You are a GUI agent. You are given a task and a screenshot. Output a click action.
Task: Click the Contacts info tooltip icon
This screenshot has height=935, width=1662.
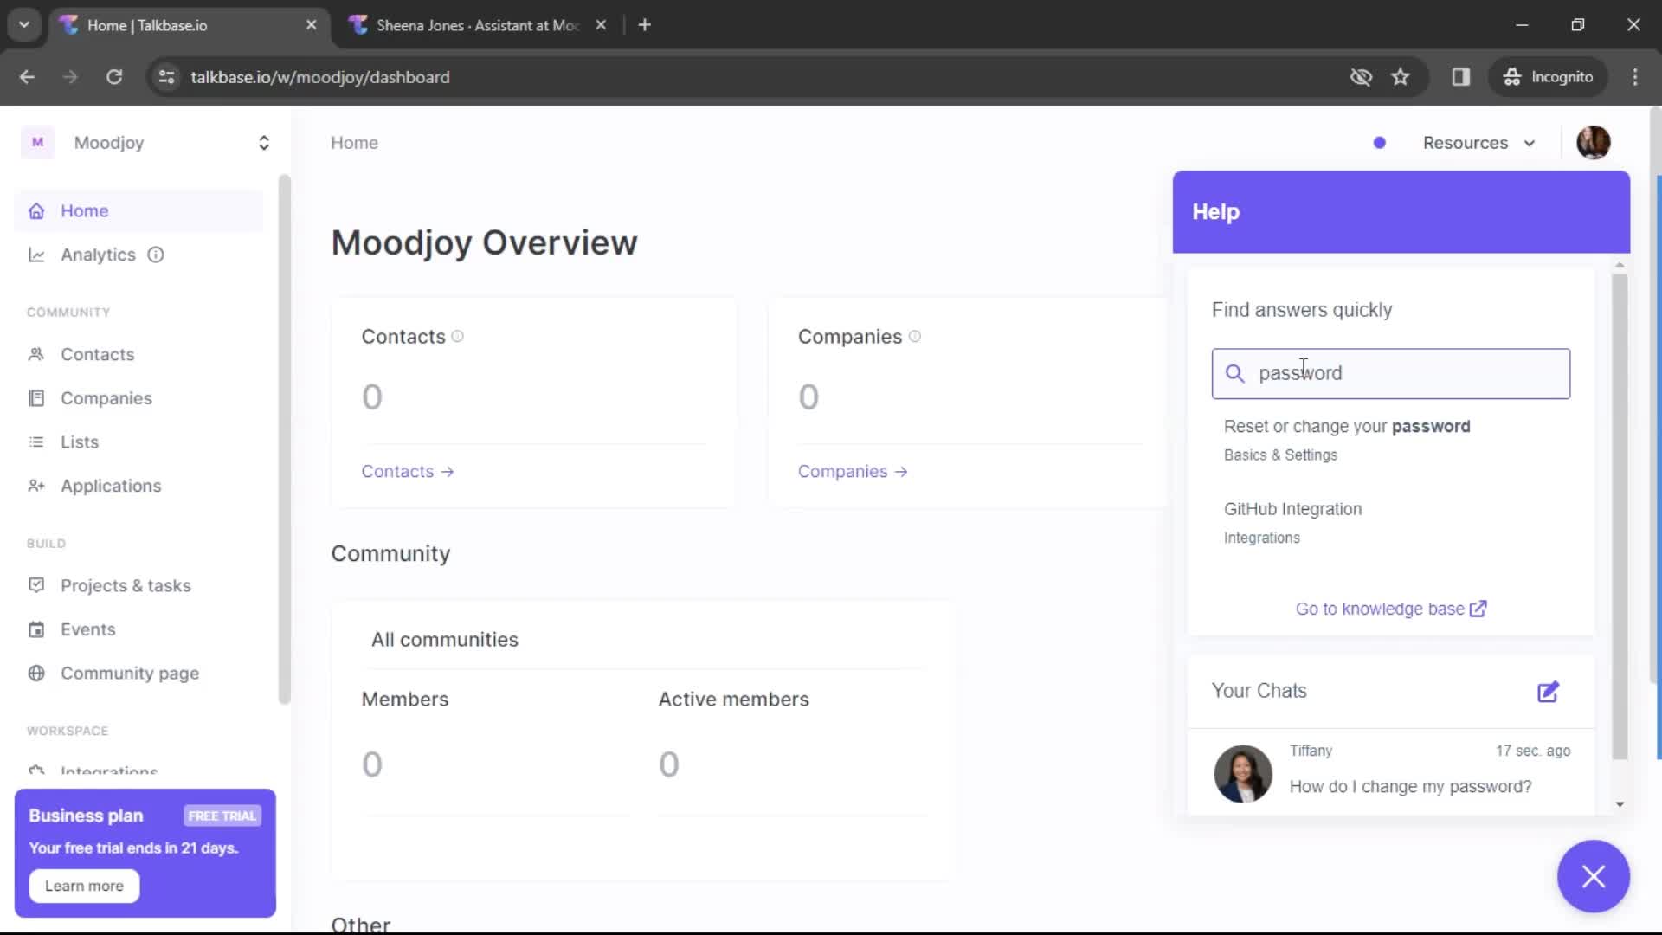(x=459, y=336)
